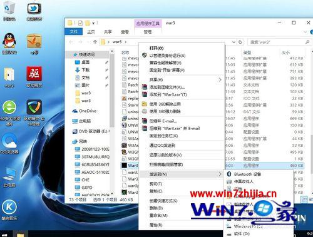Open the 管理 tab
Screen dimensions: 313x237
pyautogui.click(x=148, y=32)
